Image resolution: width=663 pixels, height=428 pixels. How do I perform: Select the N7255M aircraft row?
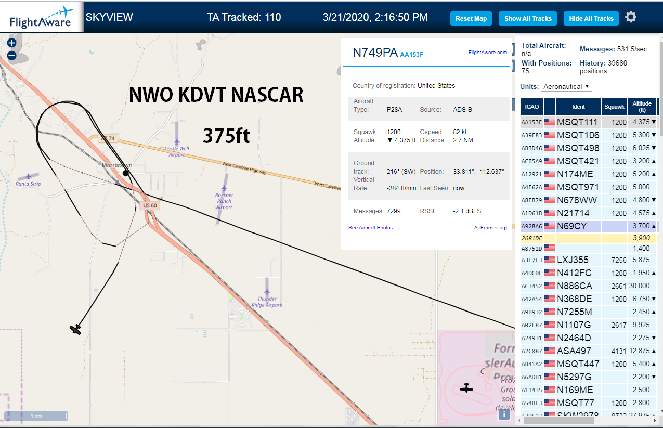tap(589, 312)
